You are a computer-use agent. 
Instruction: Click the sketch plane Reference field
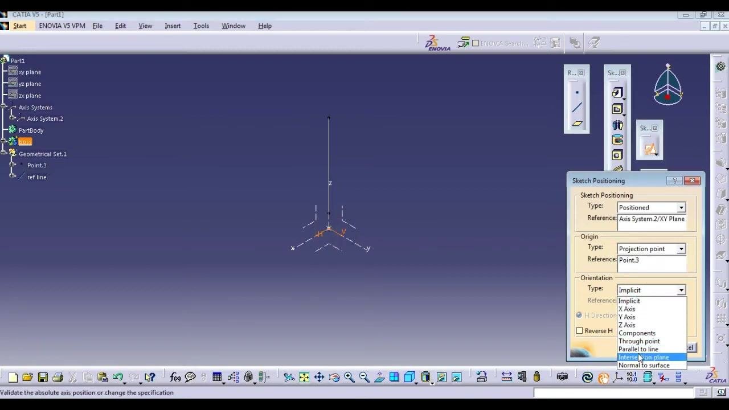652,222
